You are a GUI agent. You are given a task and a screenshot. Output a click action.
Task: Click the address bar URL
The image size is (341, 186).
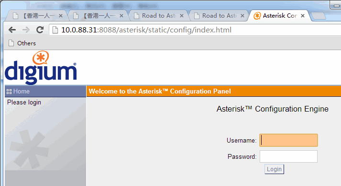pos(146,30)
